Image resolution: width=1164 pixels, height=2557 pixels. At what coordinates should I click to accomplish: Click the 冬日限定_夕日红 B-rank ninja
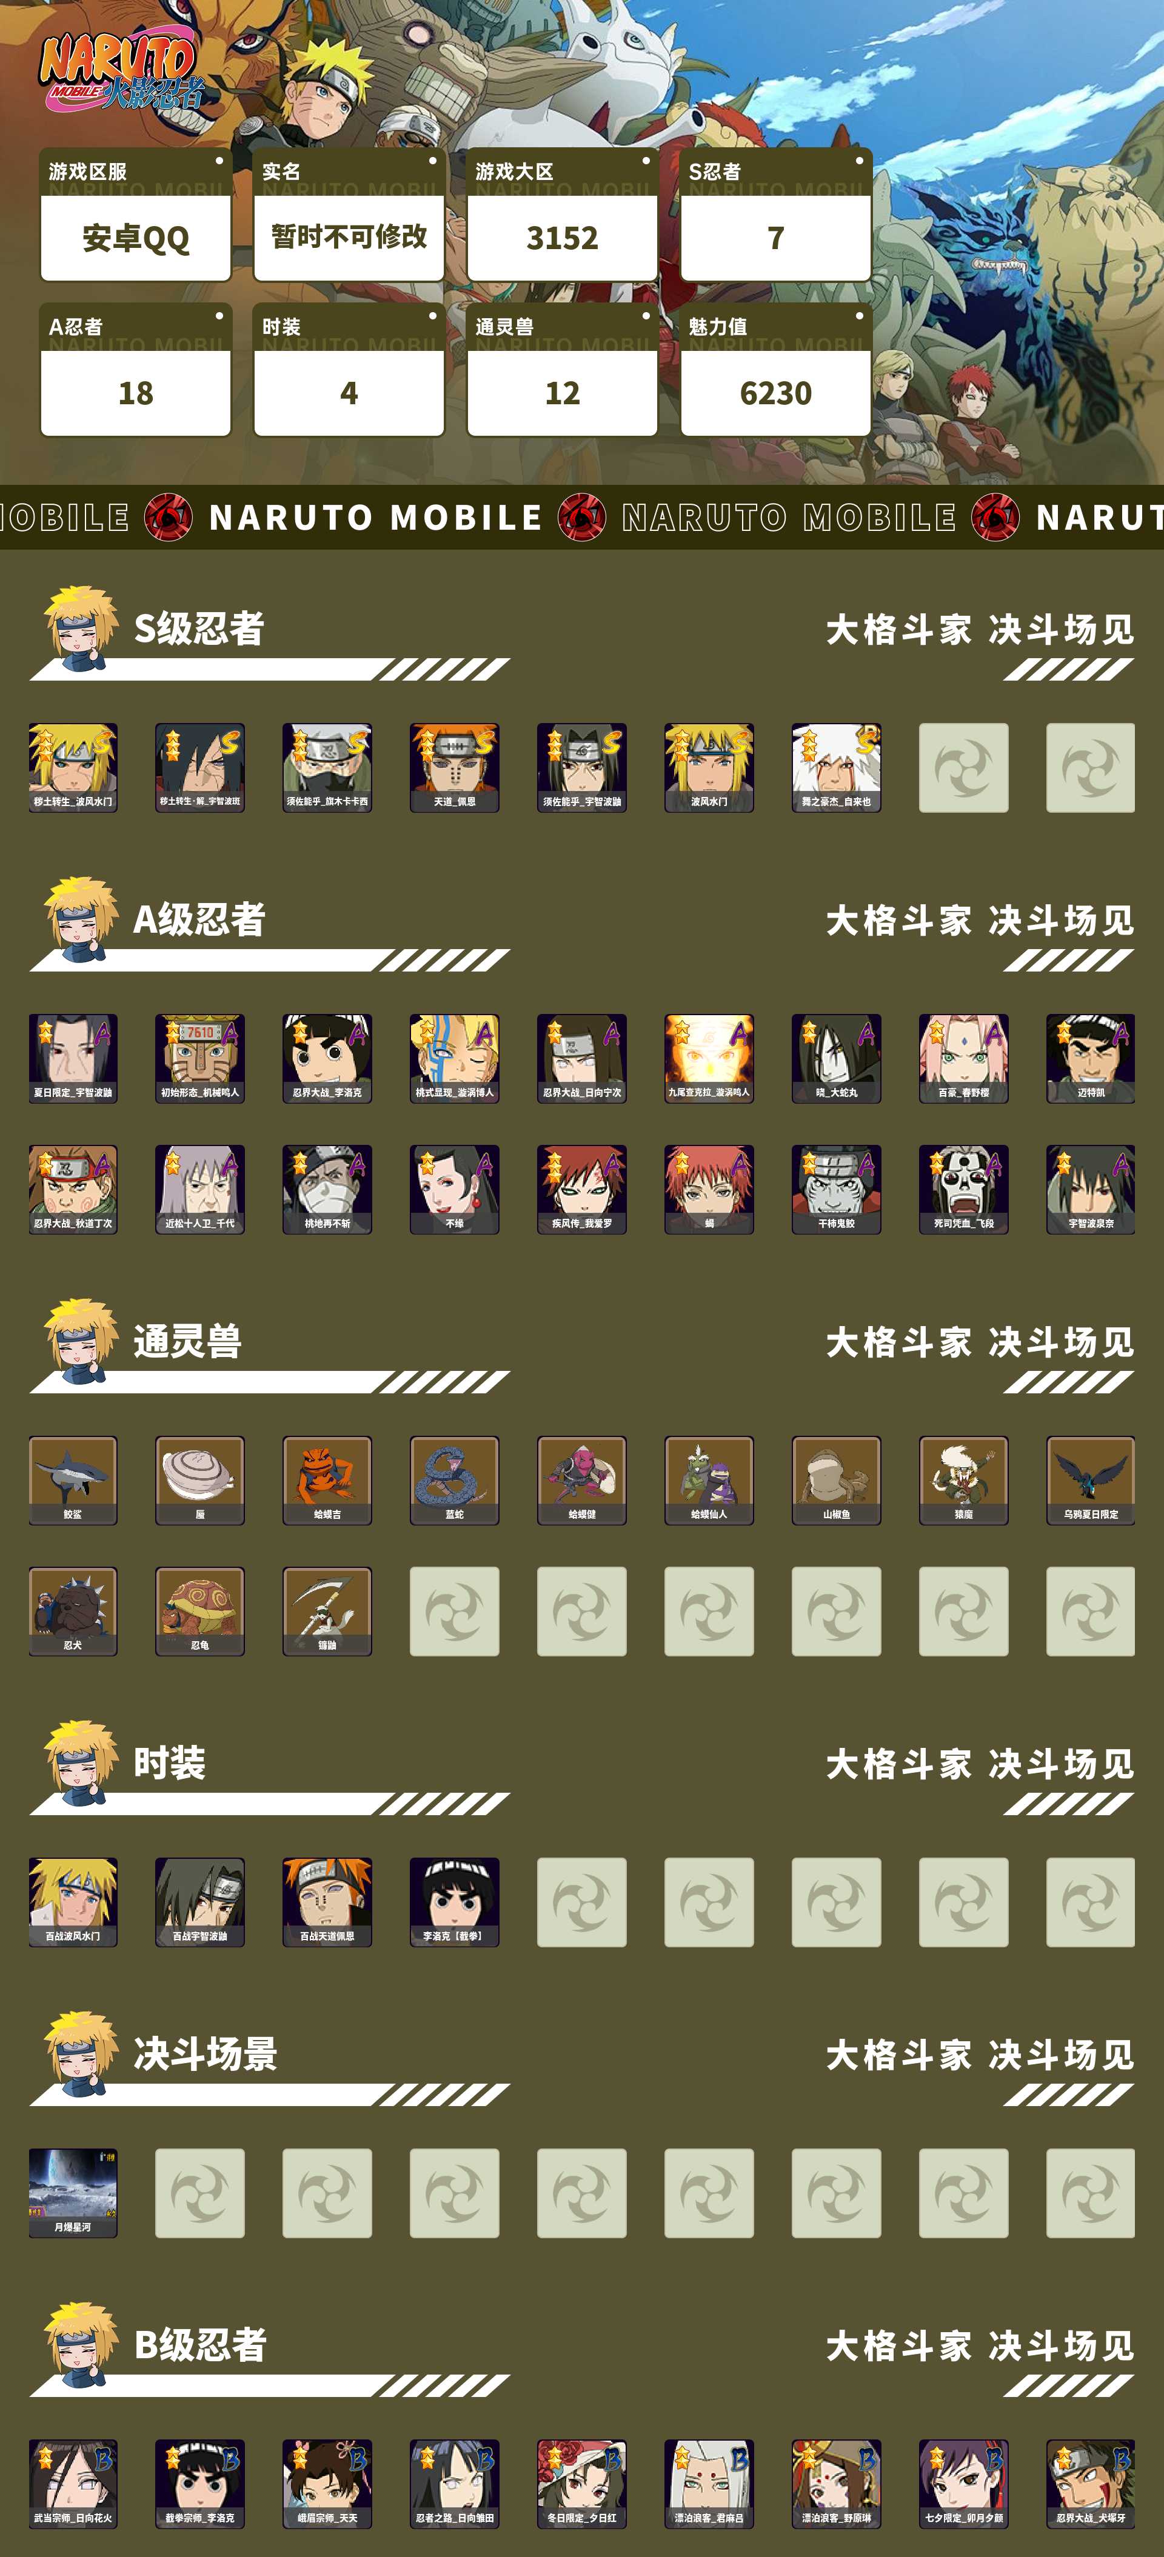click(x=582, y=2484)
